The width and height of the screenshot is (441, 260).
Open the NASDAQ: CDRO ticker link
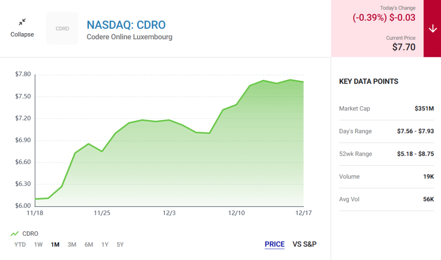click(126, 25)
